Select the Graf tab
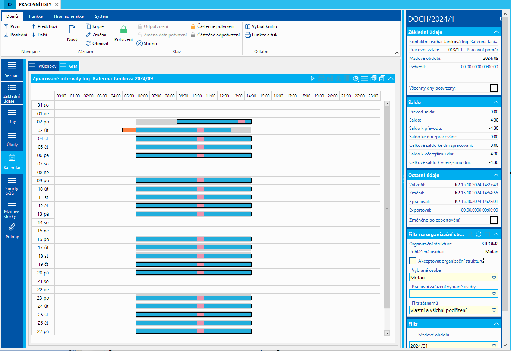This screenshot has height=351, width=511. click(69, 66)
